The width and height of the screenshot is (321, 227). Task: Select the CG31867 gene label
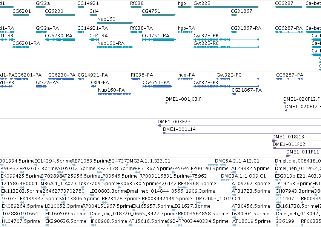(x=241, y=11)
